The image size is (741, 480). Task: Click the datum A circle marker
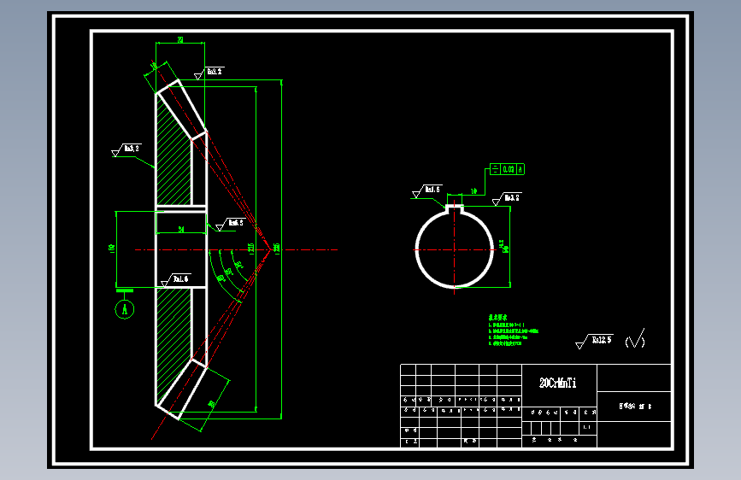125,309
